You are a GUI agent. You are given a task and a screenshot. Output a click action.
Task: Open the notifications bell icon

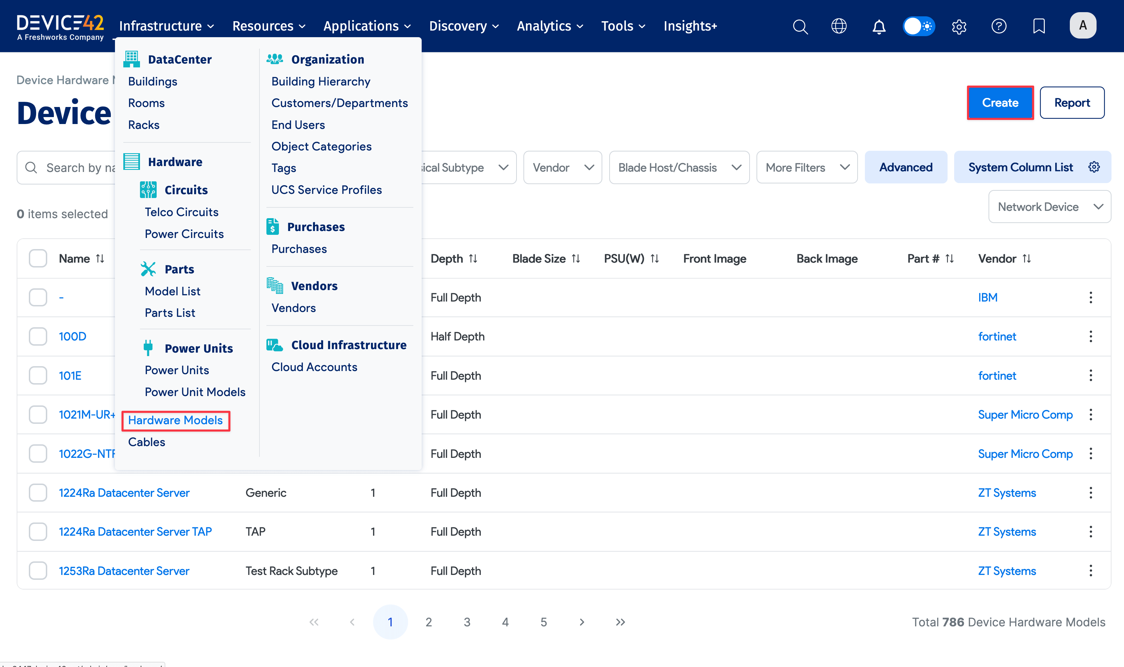tap(879, 26)
